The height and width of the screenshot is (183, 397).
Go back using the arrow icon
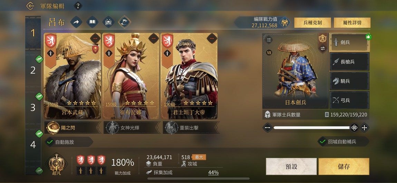[30, 6]
